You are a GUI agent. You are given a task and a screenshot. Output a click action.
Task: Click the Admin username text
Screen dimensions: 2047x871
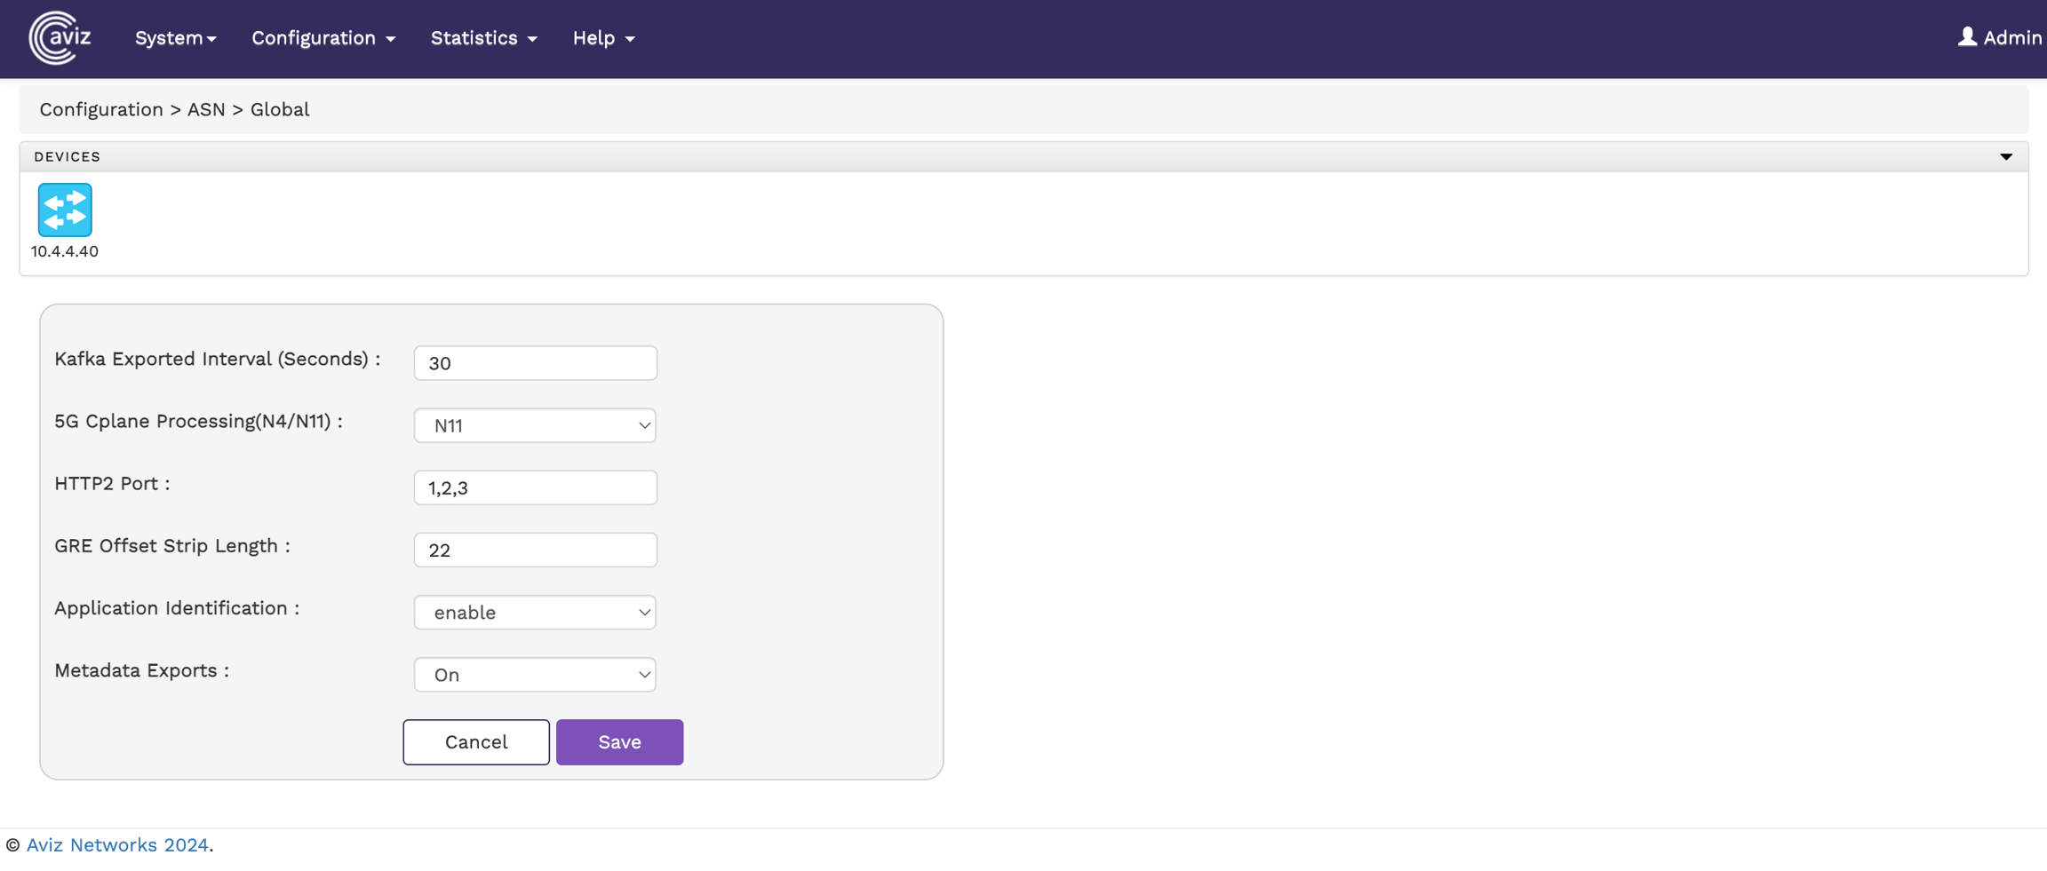pyautogui.click(x=2012, y=38)
